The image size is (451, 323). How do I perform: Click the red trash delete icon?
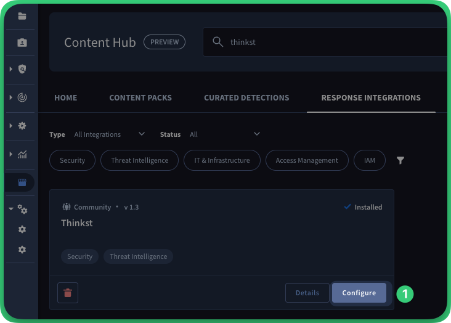(68, 293)
